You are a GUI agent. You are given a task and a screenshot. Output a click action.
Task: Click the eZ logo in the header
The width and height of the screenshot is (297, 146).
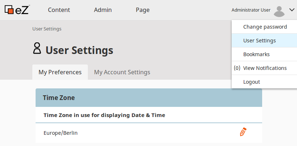pos(17,10)
